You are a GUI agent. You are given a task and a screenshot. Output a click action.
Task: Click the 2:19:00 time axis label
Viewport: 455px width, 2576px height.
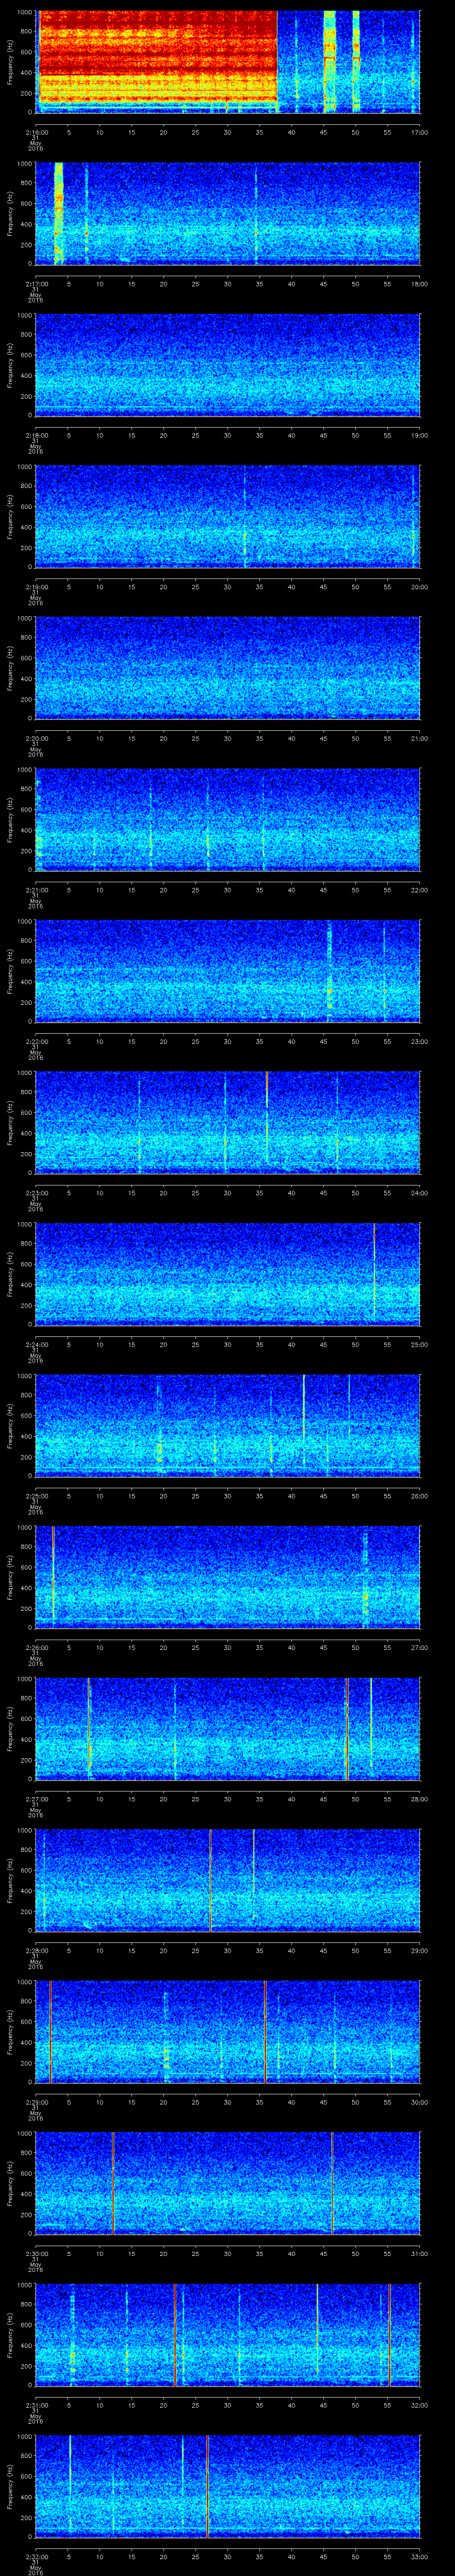click(x=36, y=587)
